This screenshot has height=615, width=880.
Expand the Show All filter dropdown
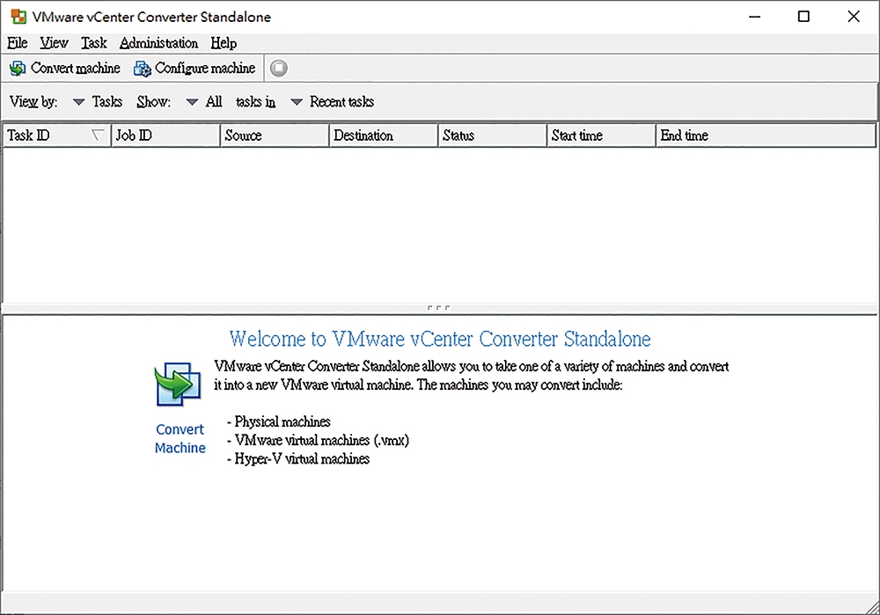pyautogui.click(x=192, y=102)
